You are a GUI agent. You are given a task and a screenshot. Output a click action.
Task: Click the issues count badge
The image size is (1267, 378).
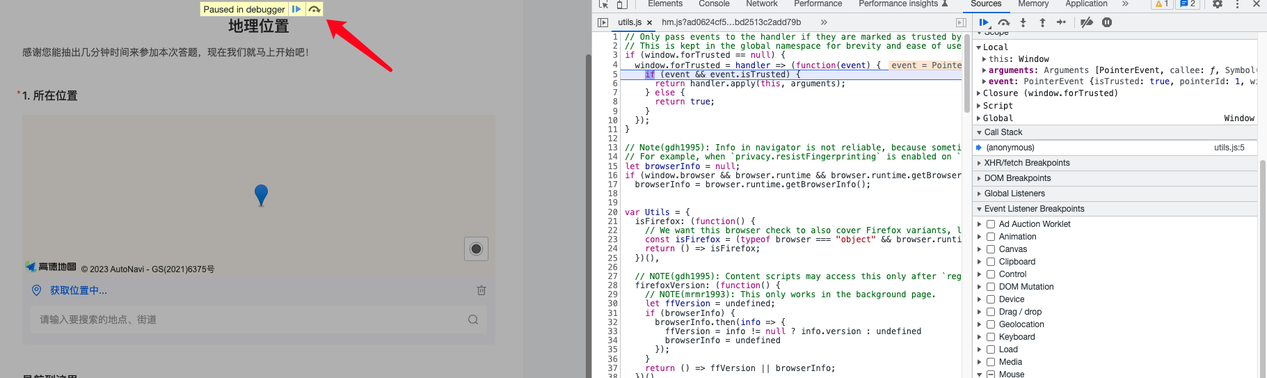1187,4
